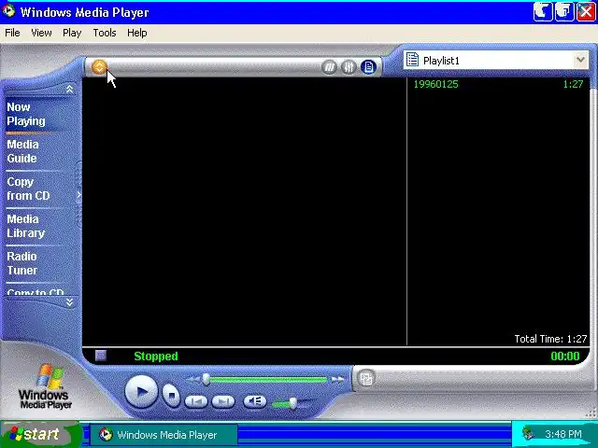The image size is (598, 448).
Task: Click the Stopped status text
Action: (156, 357)
